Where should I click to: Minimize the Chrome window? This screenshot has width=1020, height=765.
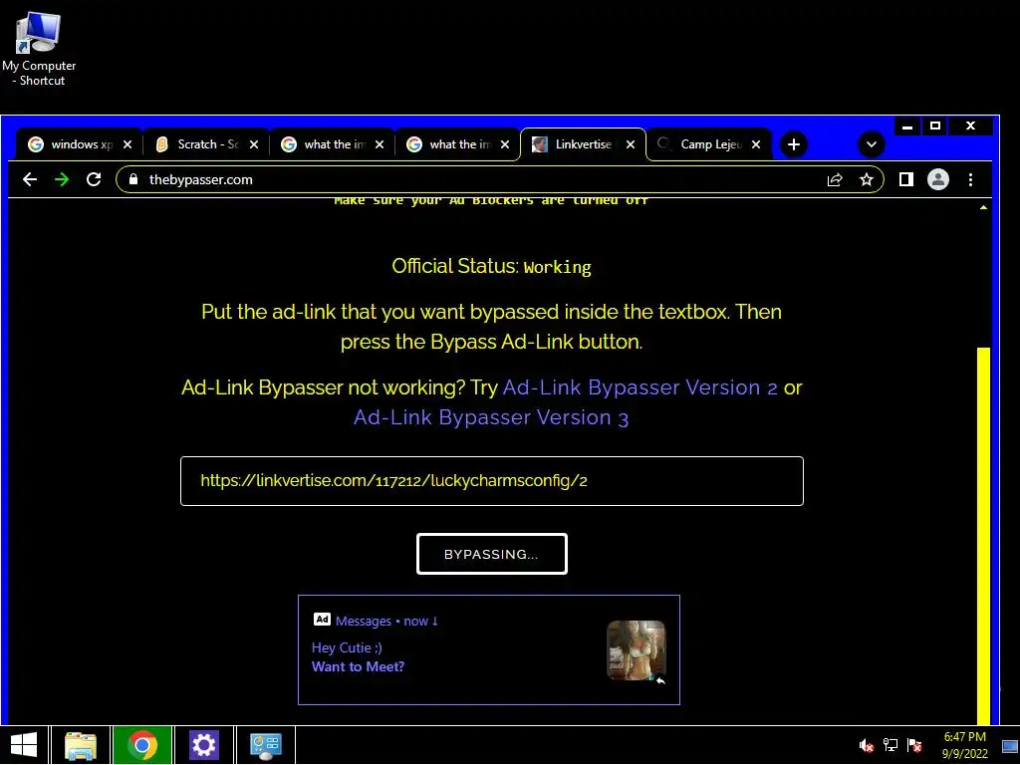tap(906, 127)
